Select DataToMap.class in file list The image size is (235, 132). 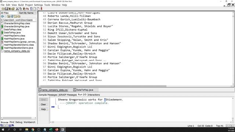(x=12, y=29)
